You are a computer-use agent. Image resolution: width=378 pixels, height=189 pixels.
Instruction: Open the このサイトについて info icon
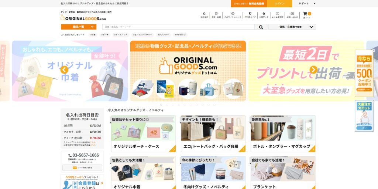(233, 15)
